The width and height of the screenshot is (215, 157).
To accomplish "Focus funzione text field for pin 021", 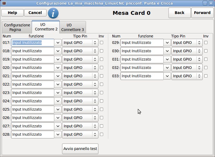I will click(x=33, y=76).
